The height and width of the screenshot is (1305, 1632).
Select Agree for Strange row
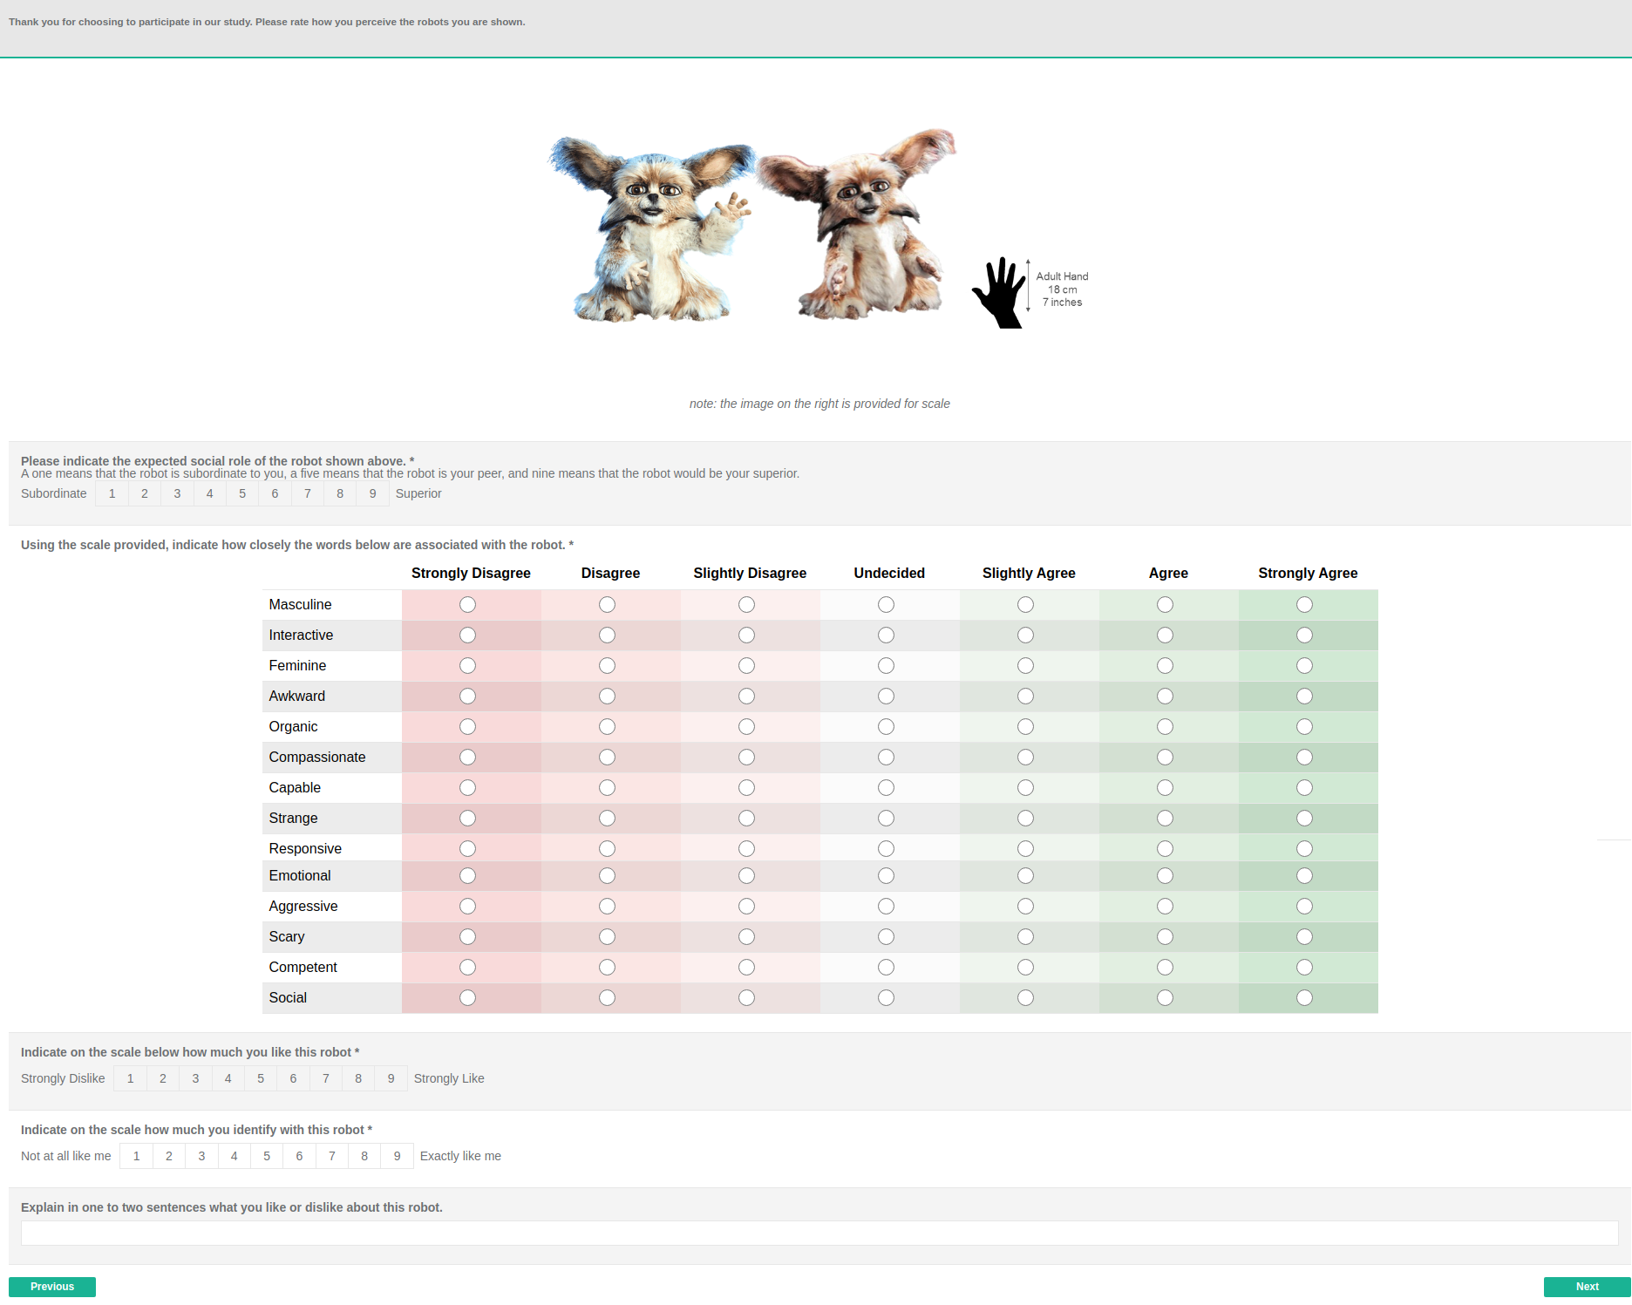point(1165,818)
